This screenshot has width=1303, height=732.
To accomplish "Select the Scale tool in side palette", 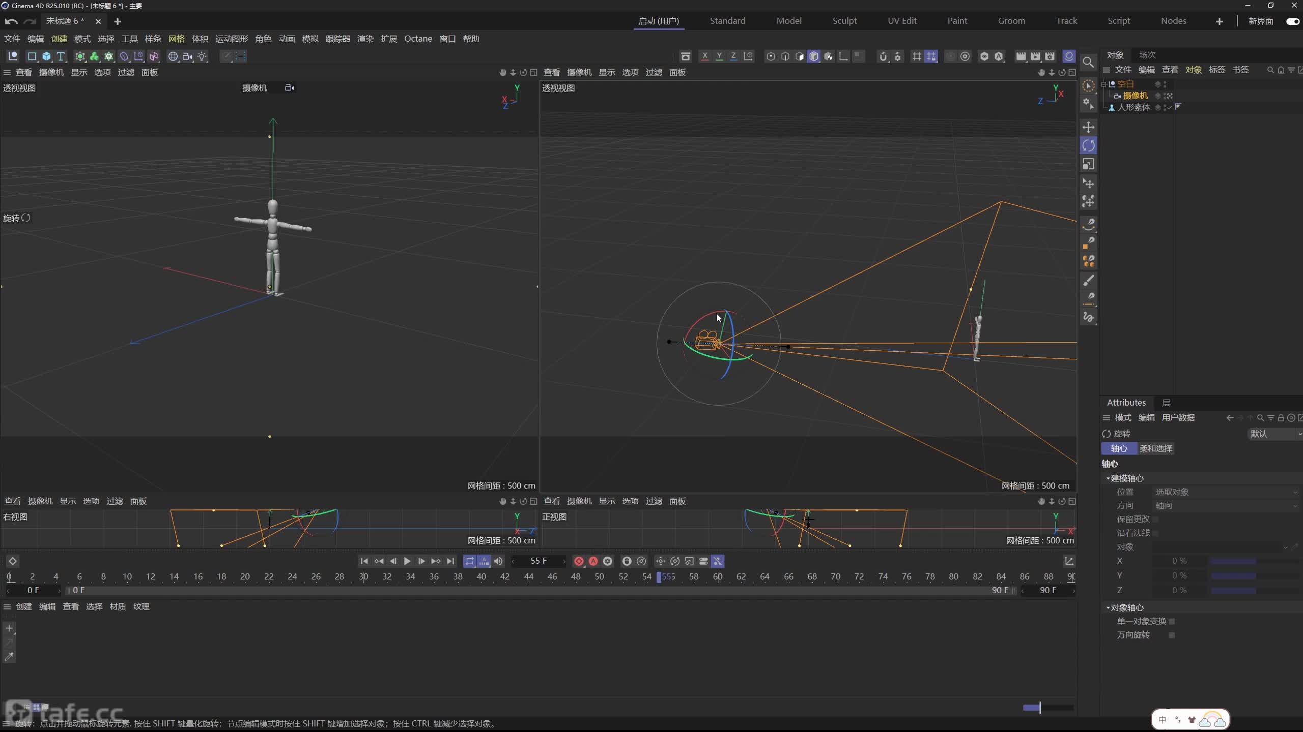I will [1088, 164].
